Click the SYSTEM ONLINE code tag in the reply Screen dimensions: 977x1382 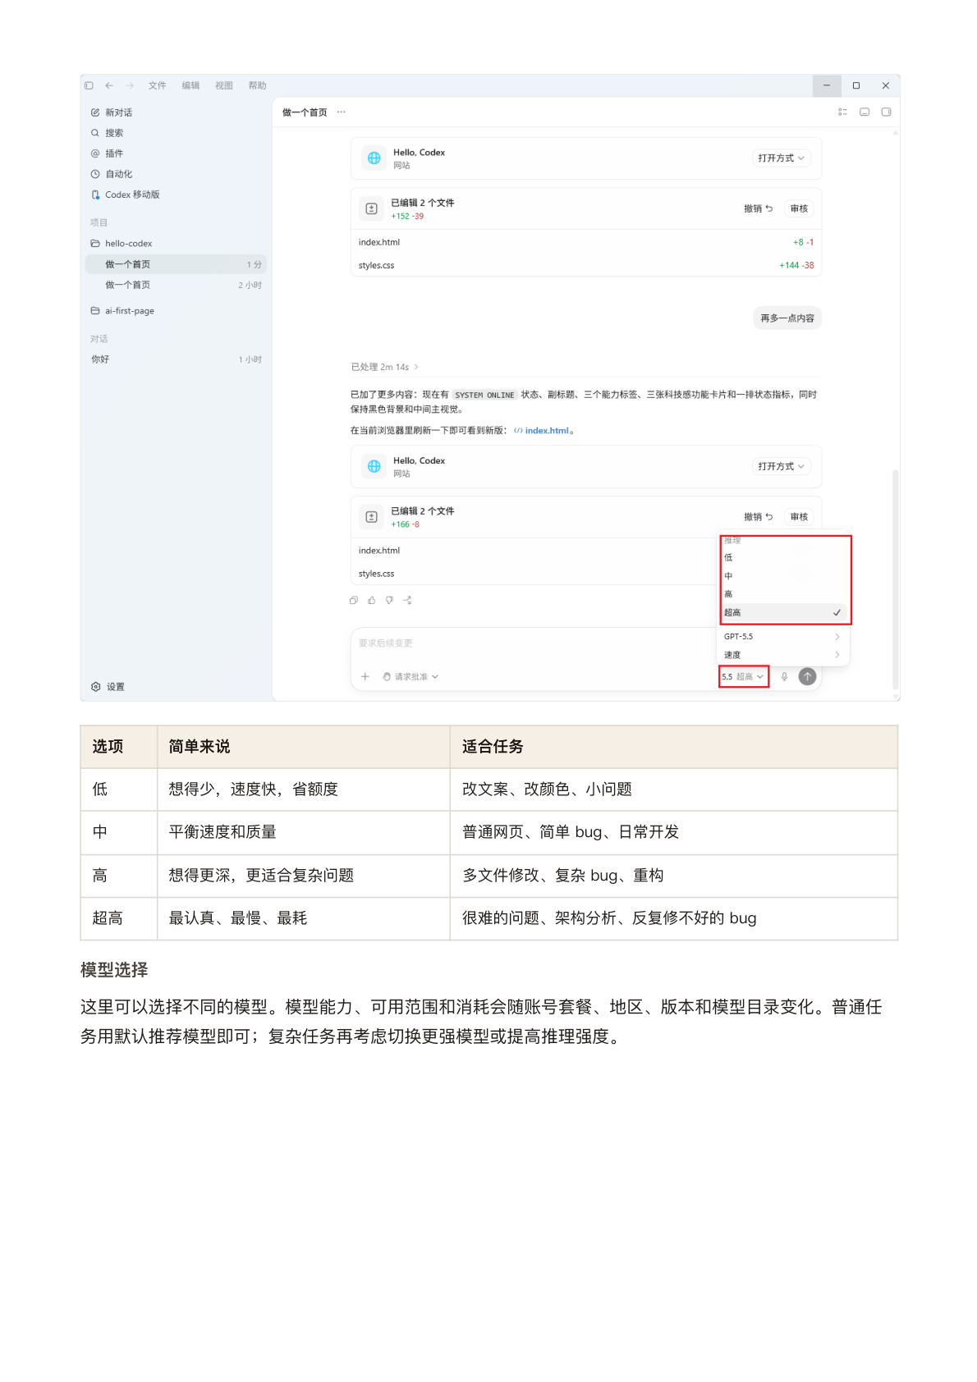(484, 396)
